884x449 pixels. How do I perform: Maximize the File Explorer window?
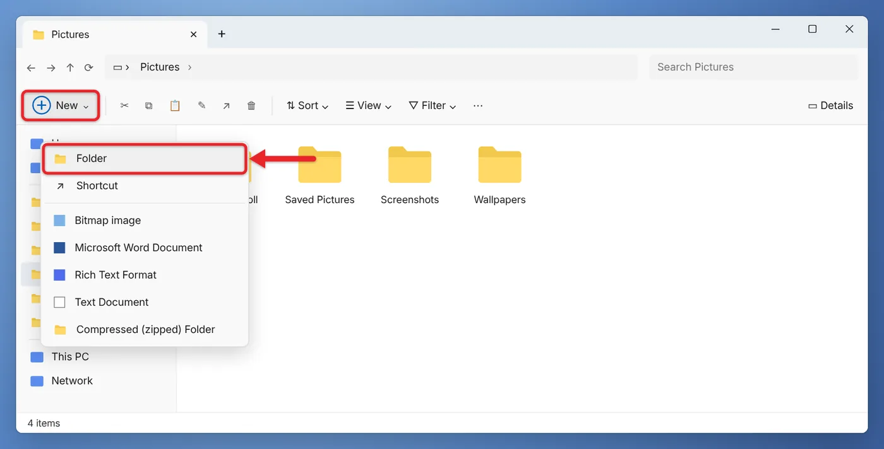click(x=813, y=29)
